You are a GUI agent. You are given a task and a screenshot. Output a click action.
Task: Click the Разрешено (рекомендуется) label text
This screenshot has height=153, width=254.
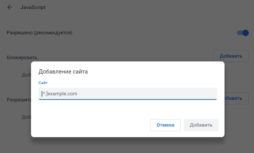coord(39,33)
